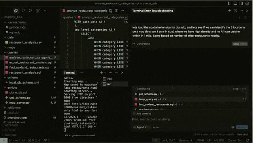Toggle primary sidebar layout icon
253x143 pixels.
tap(229, 4)
